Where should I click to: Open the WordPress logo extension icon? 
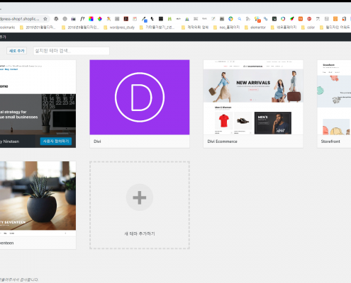(56, 19)
